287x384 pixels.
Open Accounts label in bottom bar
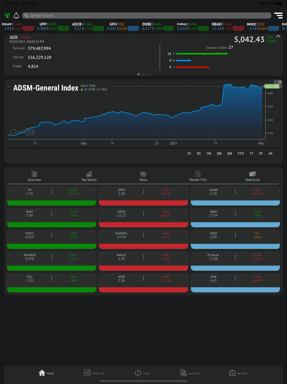pos(194,373)
